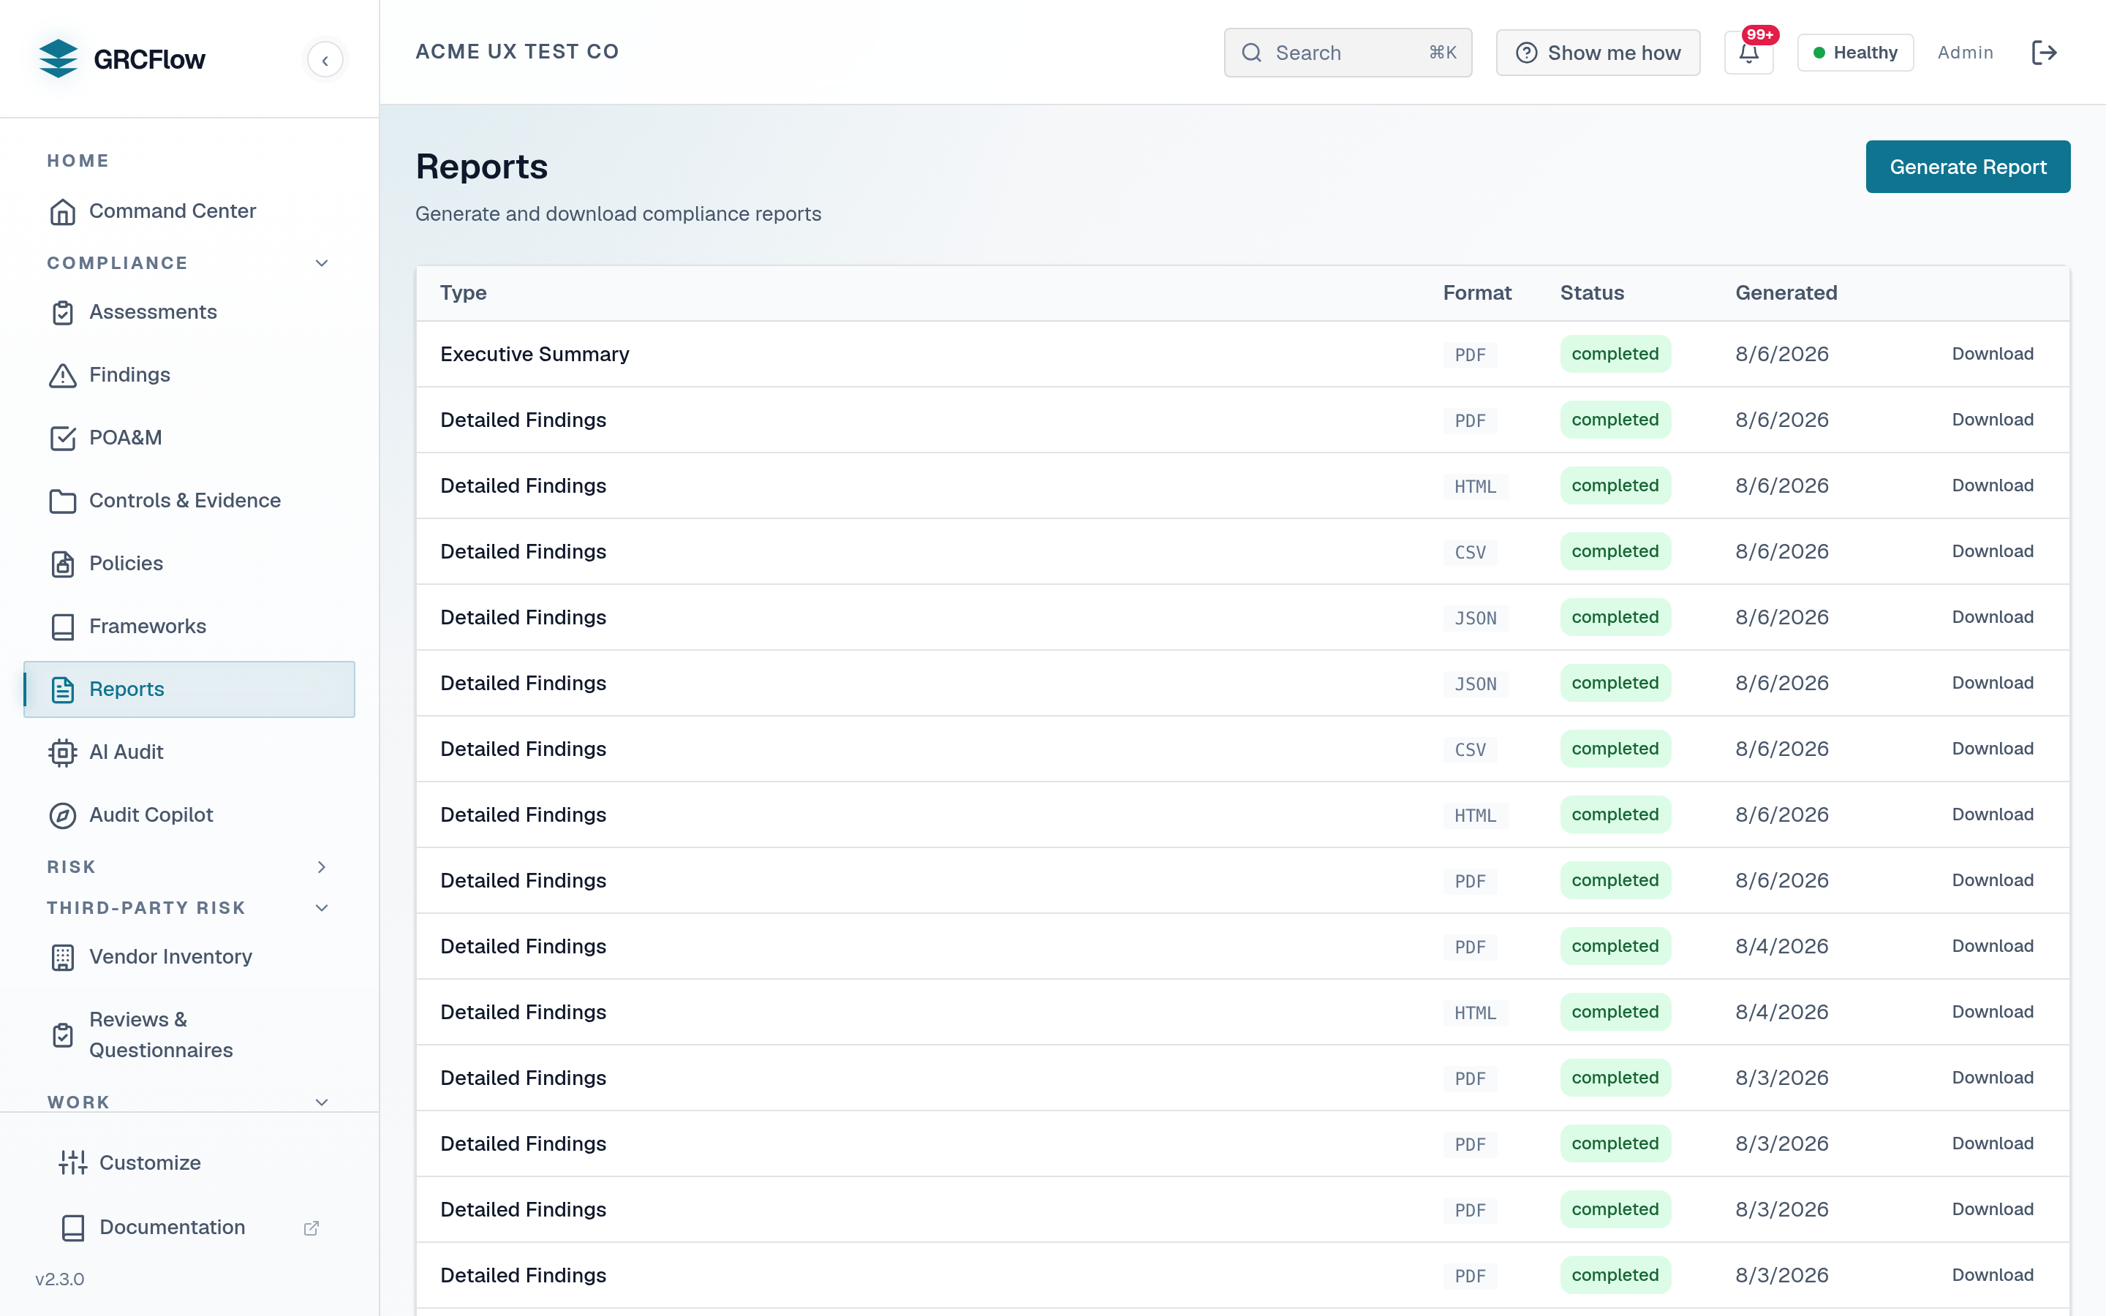Image resolution: width=2106 pixels, height=1316 pixels.
Task: Click the Reviews & Questionnaires clipboard icon
Action: tap(63, 1035)
